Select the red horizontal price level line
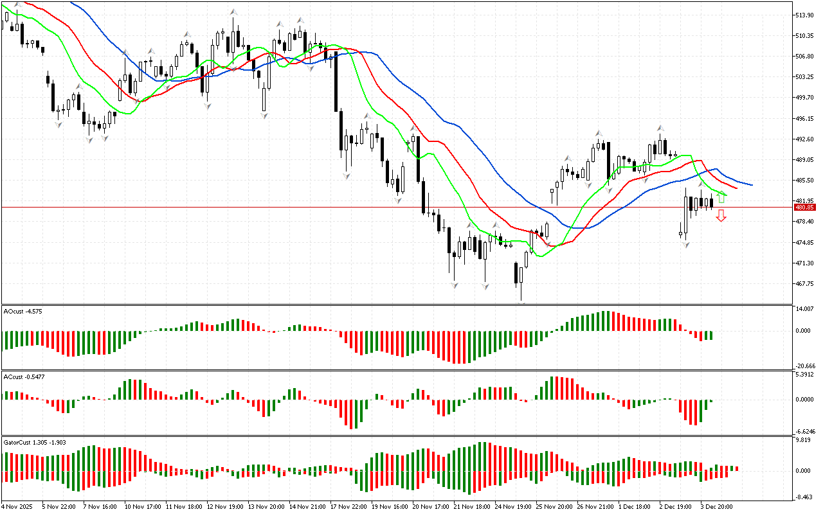This screenshot has width=823, height=514. [386, 207]
